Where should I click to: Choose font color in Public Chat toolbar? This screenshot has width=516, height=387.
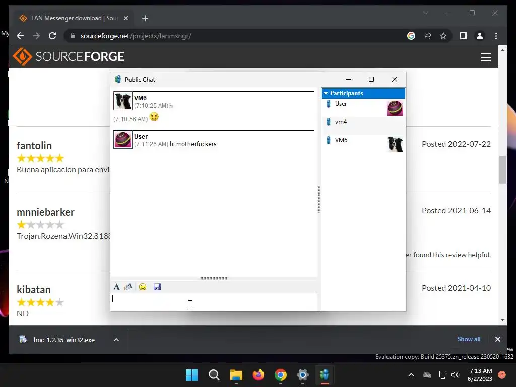point(128,287)
